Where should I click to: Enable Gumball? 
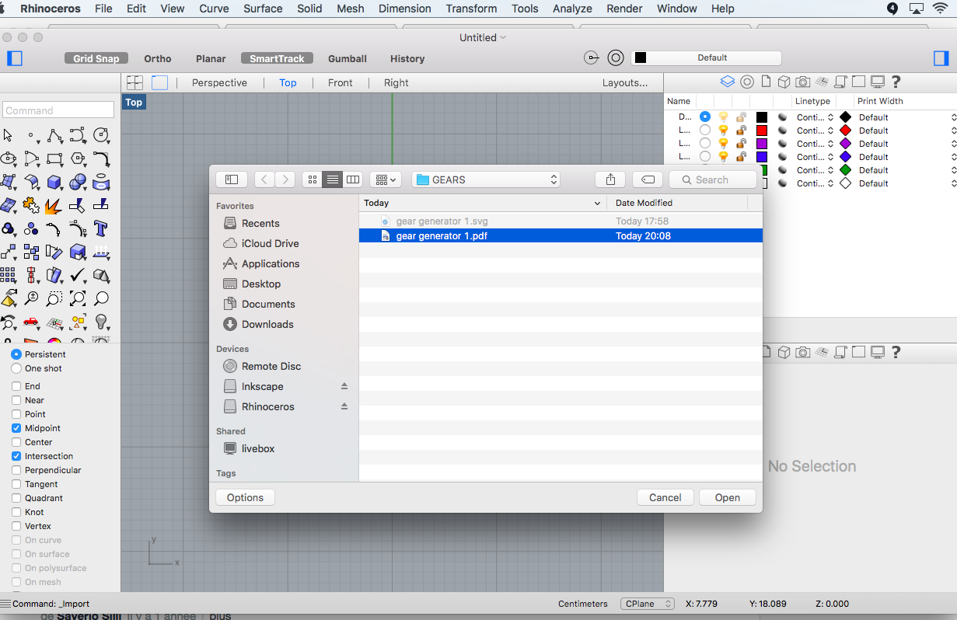click(348, 58)
